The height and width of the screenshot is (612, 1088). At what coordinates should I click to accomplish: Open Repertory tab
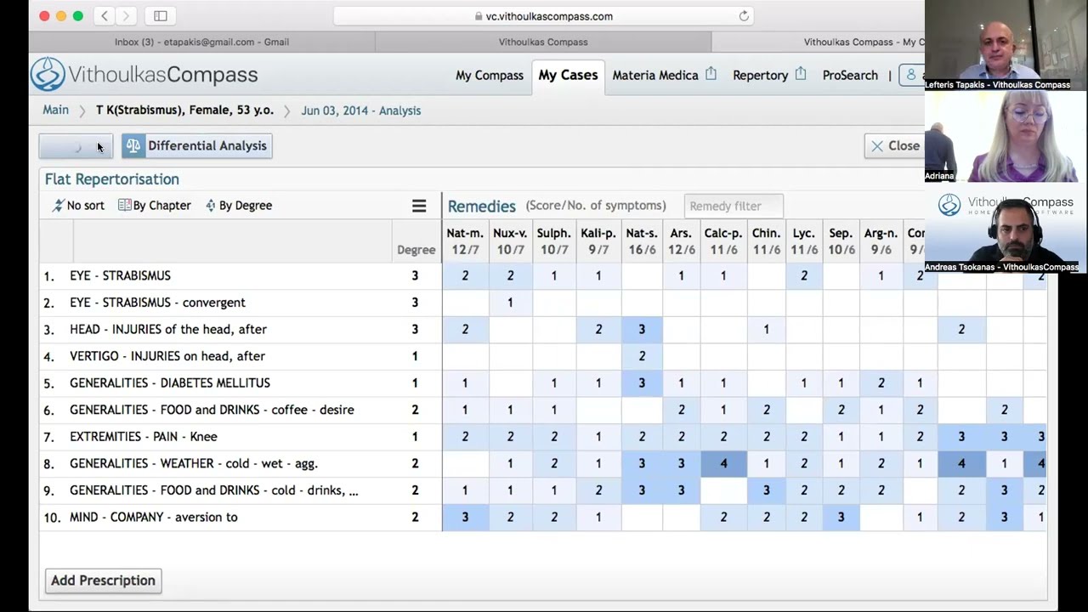[760, 76]
